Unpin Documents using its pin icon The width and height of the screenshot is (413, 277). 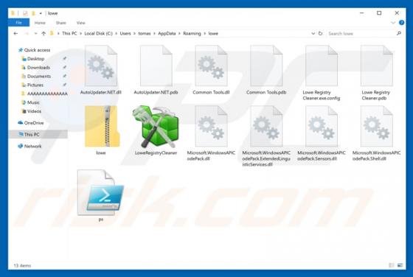point(65,76)
